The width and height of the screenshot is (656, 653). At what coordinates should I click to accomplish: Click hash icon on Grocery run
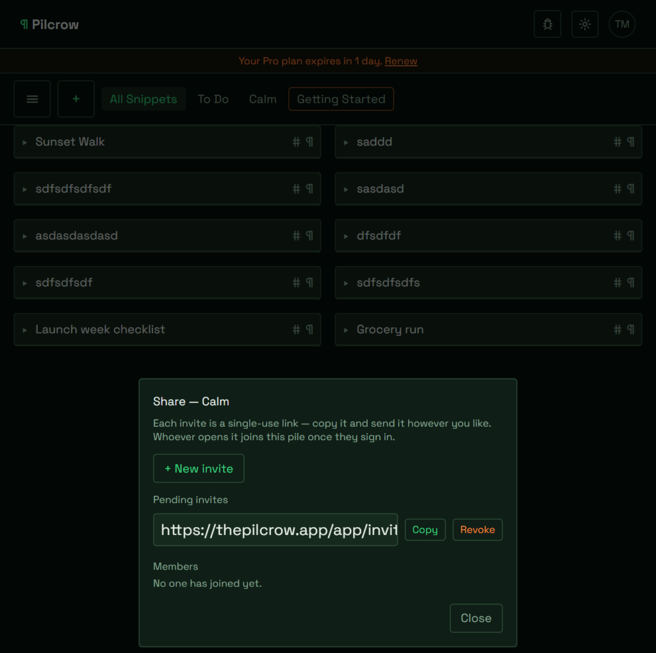pos(618,330)
